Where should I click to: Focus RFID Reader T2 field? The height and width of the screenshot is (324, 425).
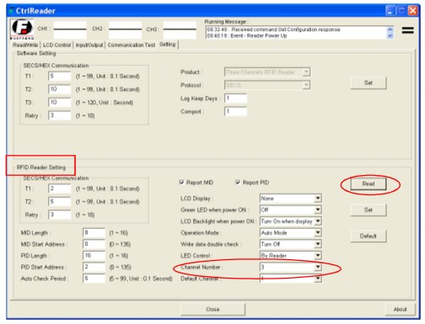pyautogui.click(x=60, y=201)
